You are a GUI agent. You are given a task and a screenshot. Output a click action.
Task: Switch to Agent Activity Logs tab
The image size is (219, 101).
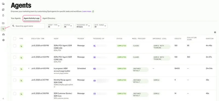pos(31,18)
